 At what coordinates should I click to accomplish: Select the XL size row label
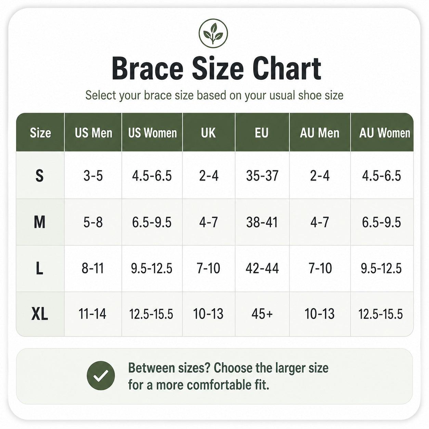pos(40,314)
